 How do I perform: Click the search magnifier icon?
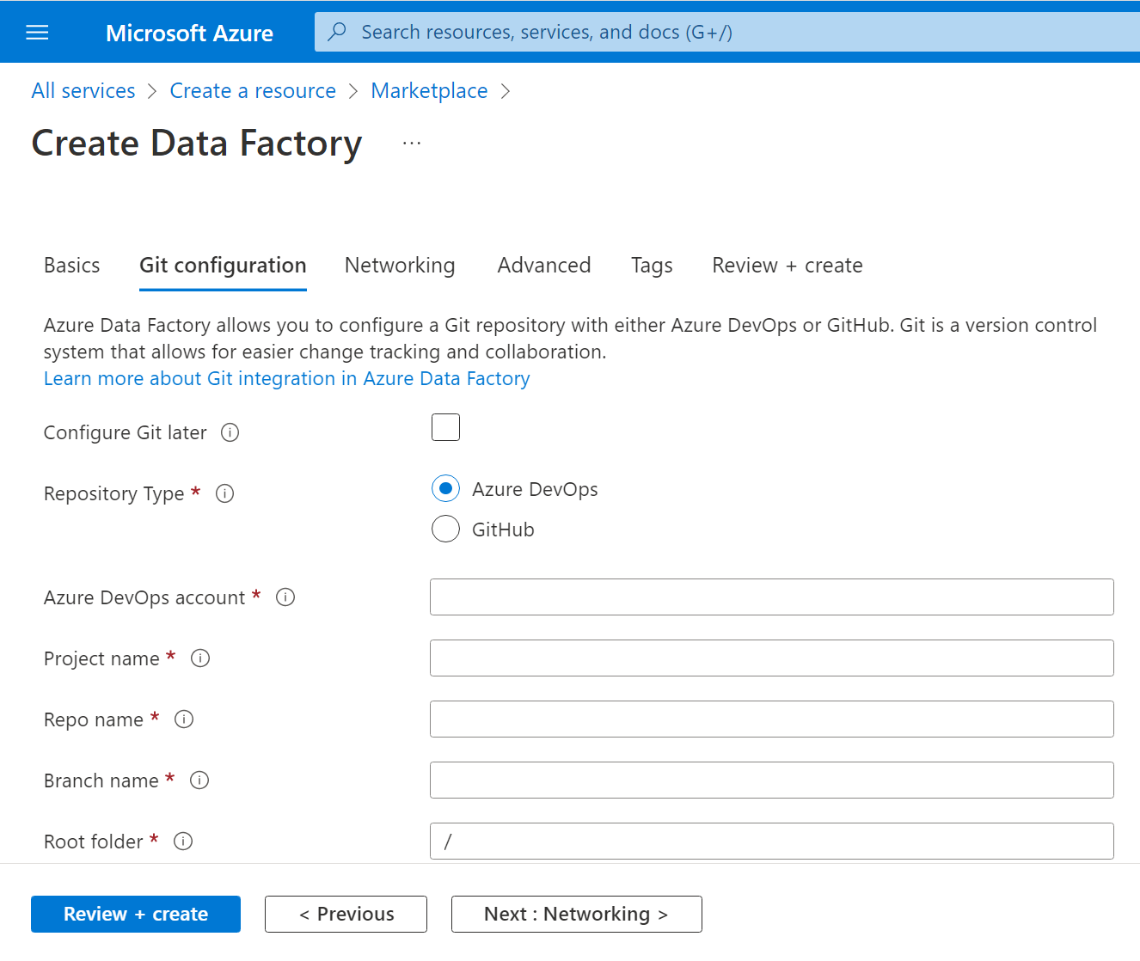pyautogui.click(x=337, y=32)
